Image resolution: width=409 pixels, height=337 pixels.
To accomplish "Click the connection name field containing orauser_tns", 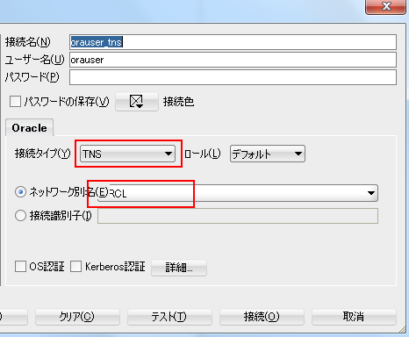I will point(233,42).
